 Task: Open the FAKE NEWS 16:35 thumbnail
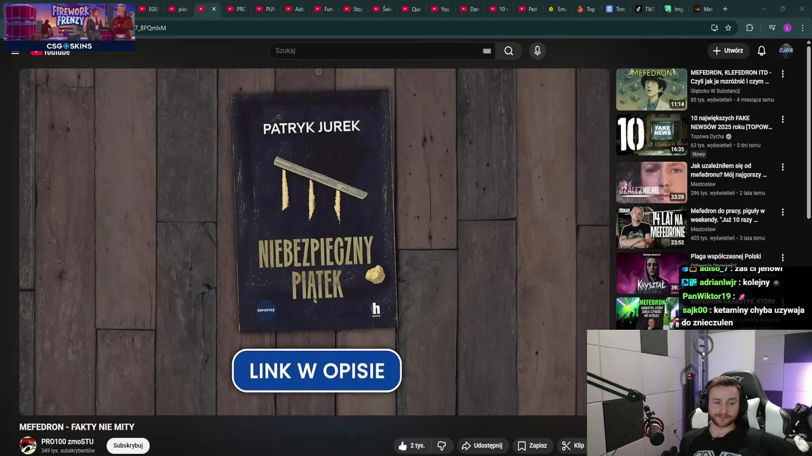(652, 134)
